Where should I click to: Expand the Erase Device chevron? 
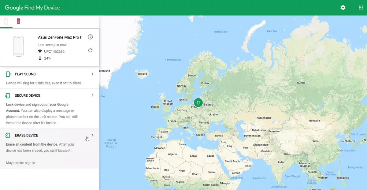point(92,135)
